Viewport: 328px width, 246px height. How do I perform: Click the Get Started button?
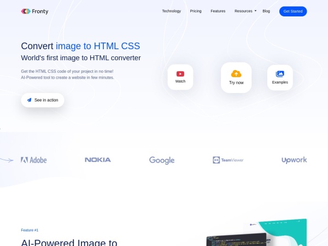point(293,11)
